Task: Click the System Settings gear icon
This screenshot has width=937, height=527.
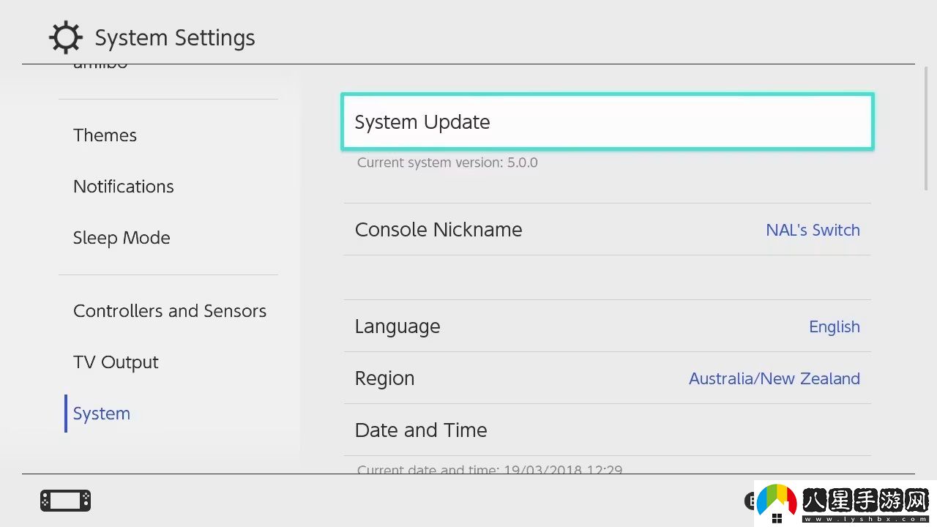Action: pyautogui.click(x=66, y=37)
